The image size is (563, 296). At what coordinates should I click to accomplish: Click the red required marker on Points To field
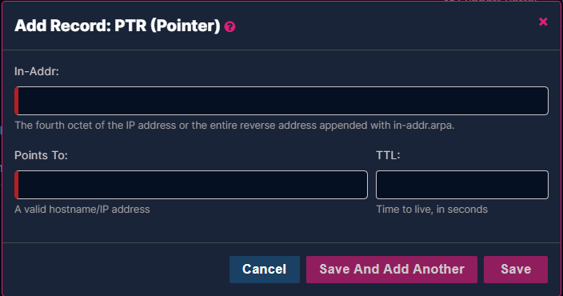(x=17, y=185)
